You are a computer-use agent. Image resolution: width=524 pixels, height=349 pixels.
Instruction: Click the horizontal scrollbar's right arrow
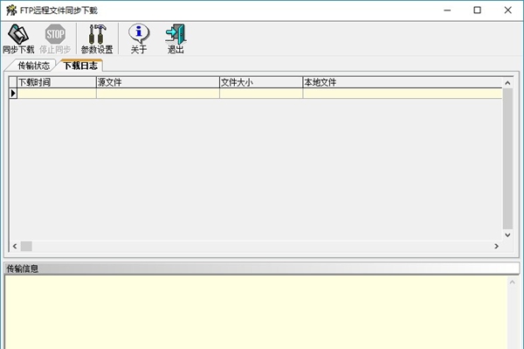pyautogui.click(x=497, y=247)
